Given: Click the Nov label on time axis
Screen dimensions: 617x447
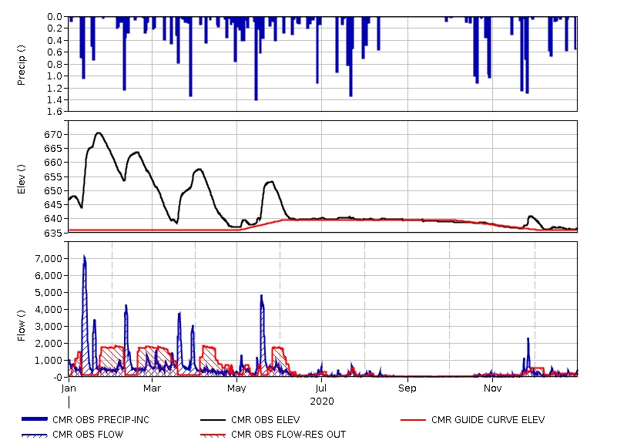Looking at the screenshot, I should point(493,388).
